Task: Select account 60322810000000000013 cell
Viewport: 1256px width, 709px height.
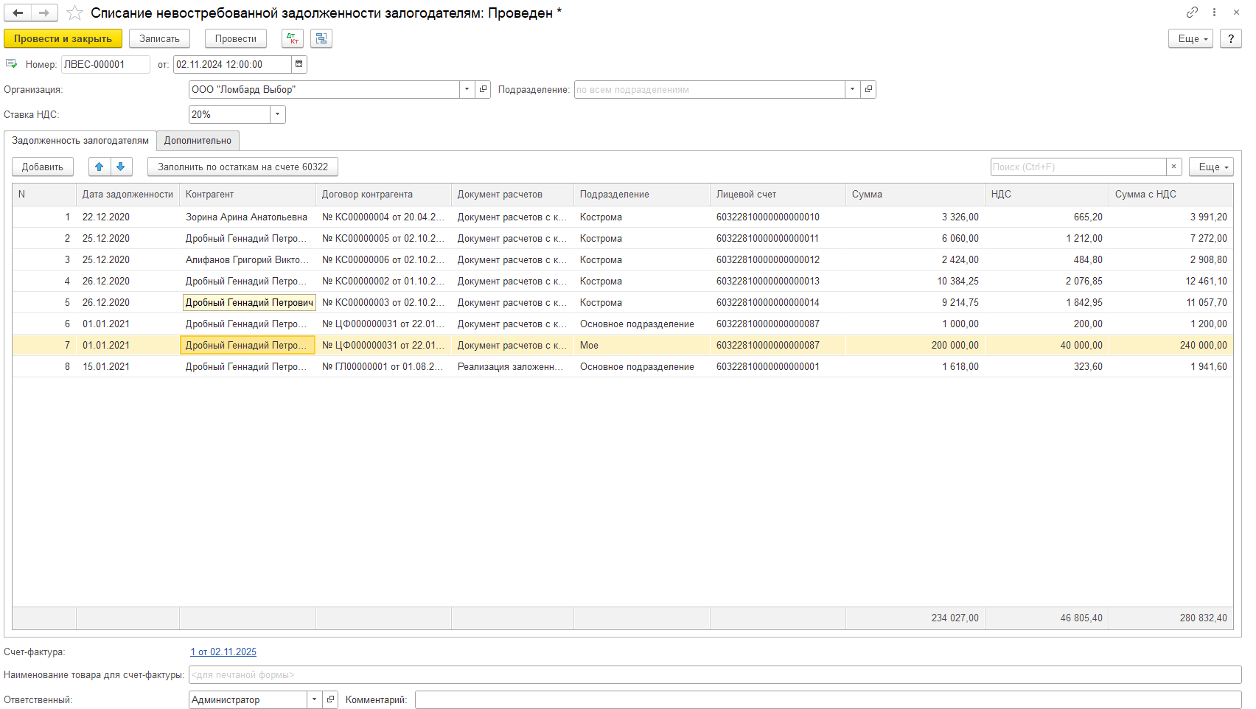Action: [x=778, y=281]
